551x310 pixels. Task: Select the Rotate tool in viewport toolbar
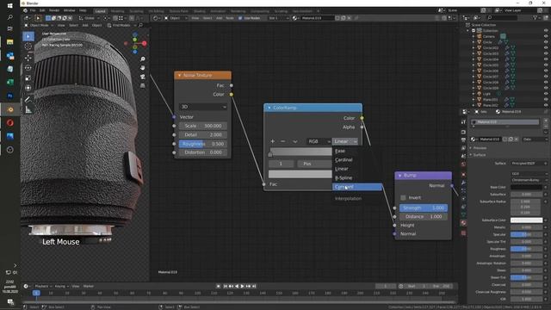28,67
